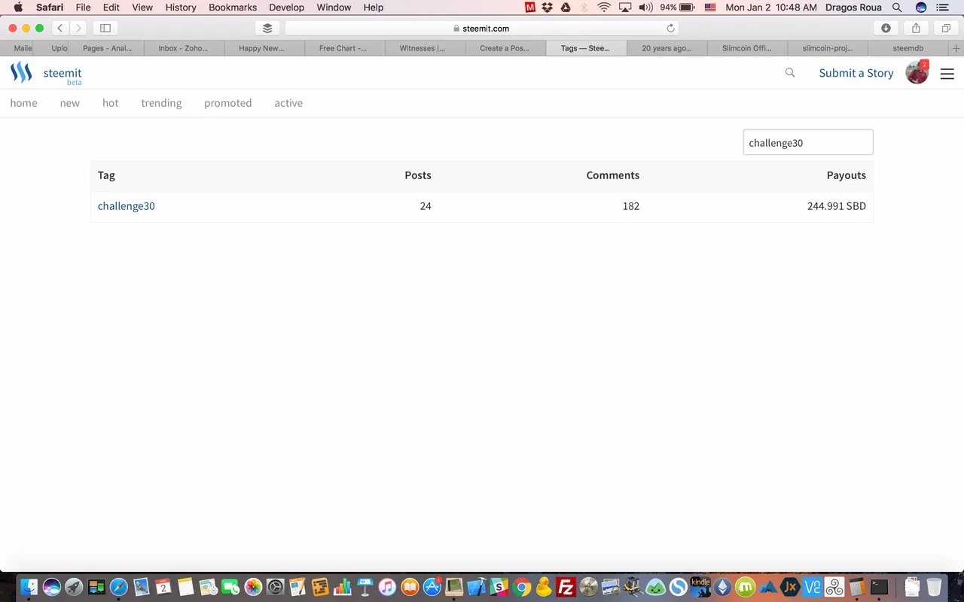Open the US flag input source menu
964x602 pixels.
709,8
